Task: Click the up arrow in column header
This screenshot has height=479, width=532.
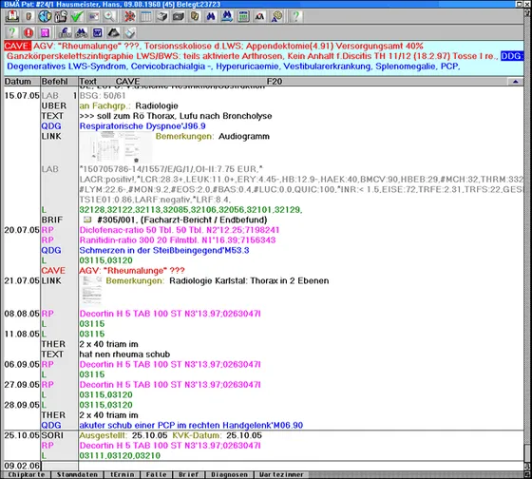Action: (515, 82)
